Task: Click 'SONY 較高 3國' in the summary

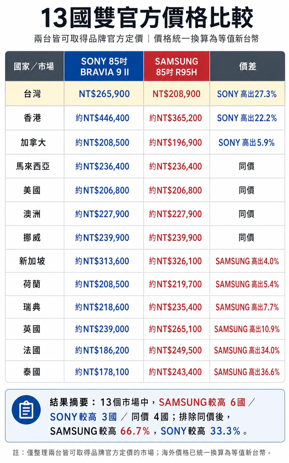Action: (83, 417)
